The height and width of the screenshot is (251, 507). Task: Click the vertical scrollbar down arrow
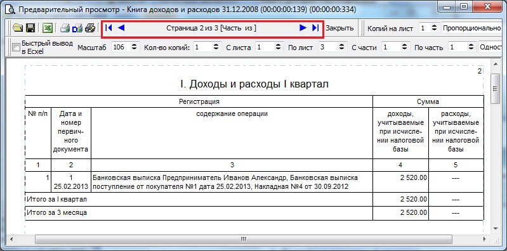tap(495, 229)
